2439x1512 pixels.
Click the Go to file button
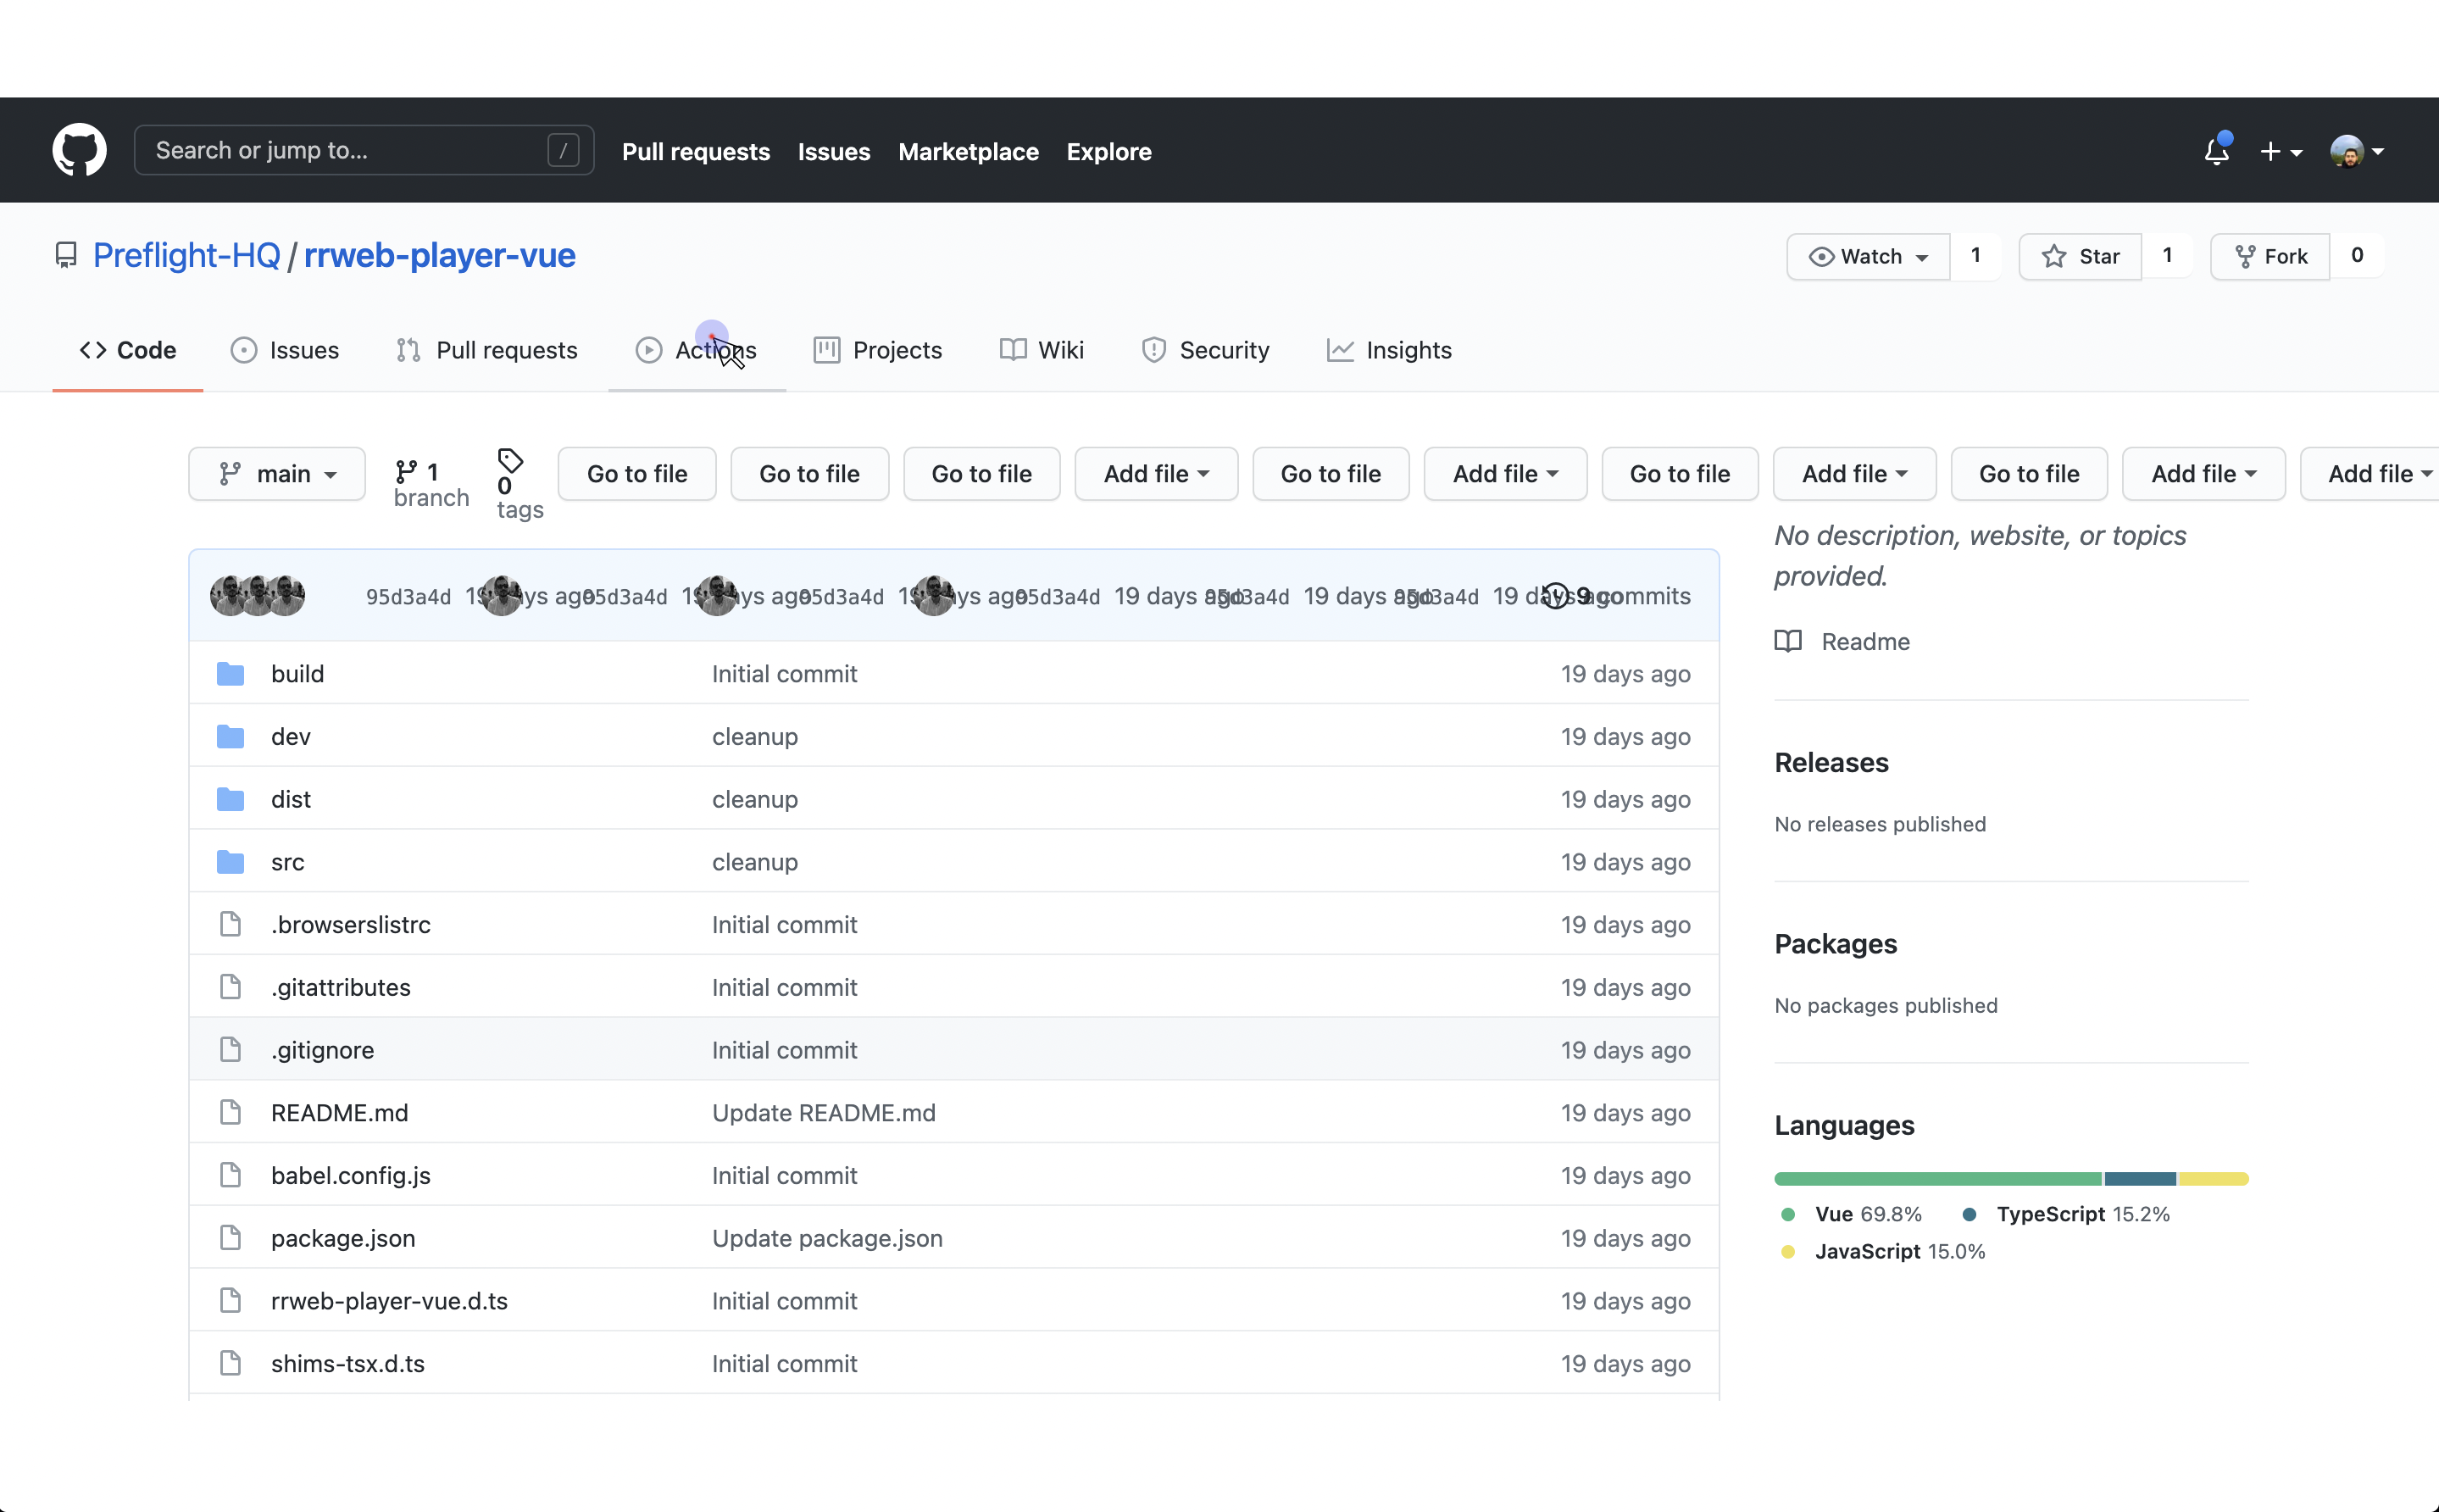(636, 473)
